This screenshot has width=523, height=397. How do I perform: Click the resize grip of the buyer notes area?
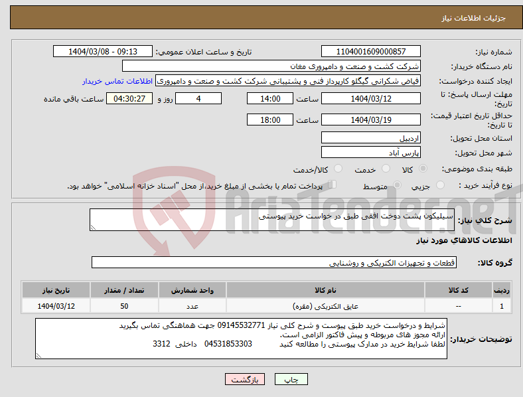(x=38, y=356)
